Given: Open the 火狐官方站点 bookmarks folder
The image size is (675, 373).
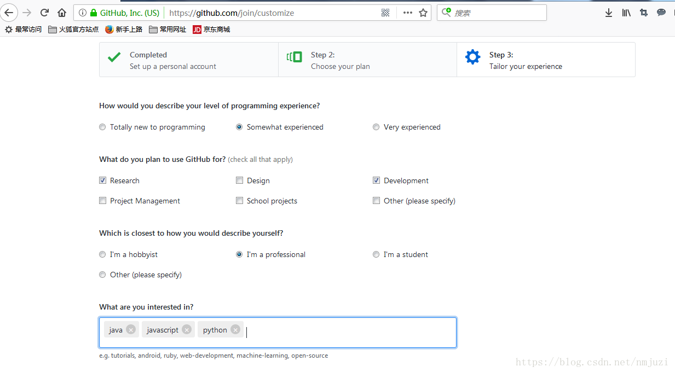Looking at the screenshot, I should 73,30.
